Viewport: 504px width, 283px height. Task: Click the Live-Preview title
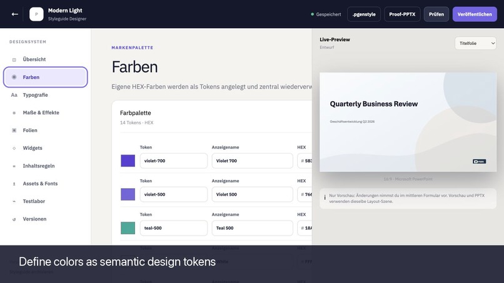point(335,39)
